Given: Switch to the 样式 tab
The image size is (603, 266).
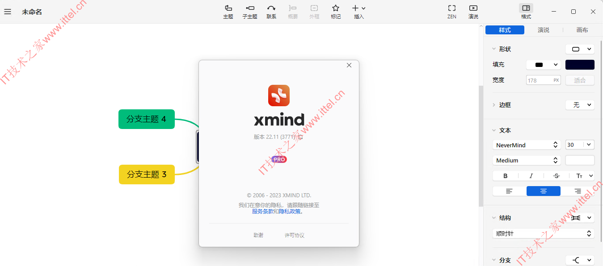Looking at the screenshot, I should coord(505,30).
